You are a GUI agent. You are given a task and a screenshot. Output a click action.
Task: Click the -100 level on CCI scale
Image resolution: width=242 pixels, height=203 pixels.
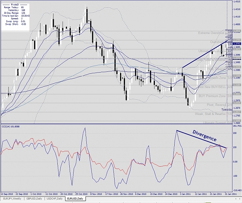pyautogui.click(x=235, y=176)
